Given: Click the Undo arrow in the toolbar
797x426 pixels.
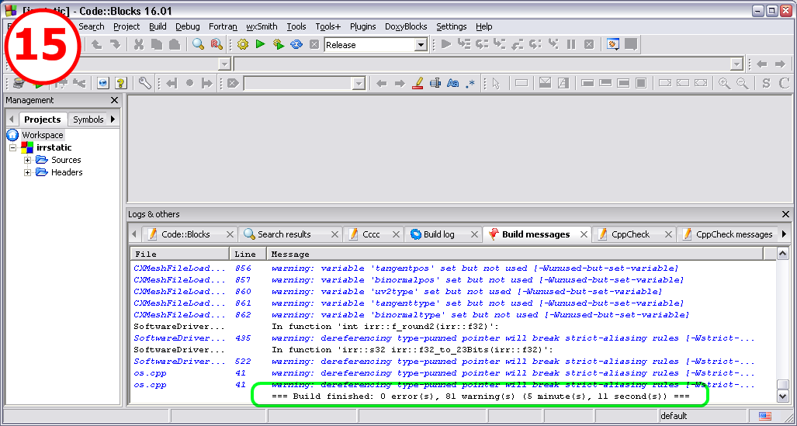Looking at the screenshot, I should [x=96, y=45].
